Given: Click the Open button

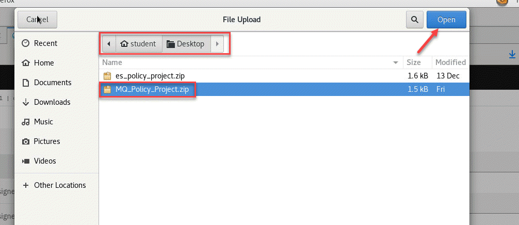Looking at the screenshot, I should (x=446, y=20).
